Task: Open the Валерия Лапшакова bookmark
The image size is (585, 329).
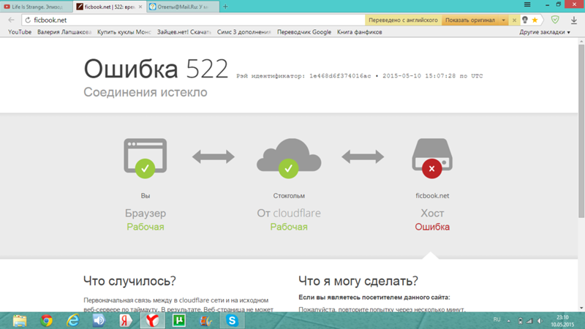Action: (x=64, y=32)
